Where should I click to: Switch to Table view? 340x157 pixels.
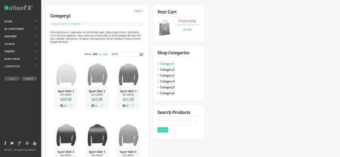pyautogui.click(x=105, y=54)
